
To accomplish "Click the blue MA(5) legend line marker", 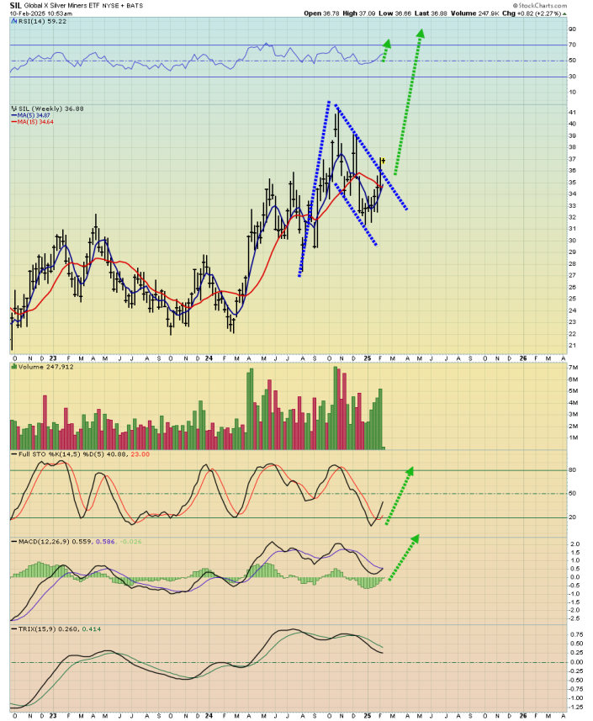I will point(13,115).
